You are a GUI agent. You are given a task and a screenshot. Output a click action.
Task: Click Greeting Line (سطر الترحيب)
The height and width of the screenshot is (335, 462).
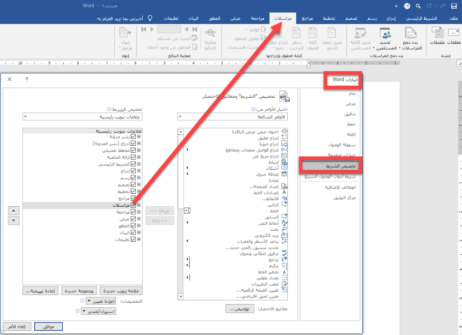[x=296, y=38]
